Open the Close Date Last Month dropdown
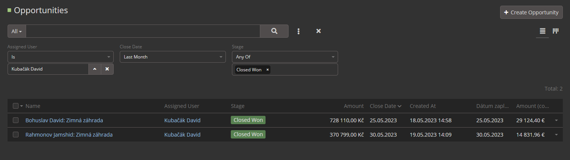570x160 pixels. point(172,57)
